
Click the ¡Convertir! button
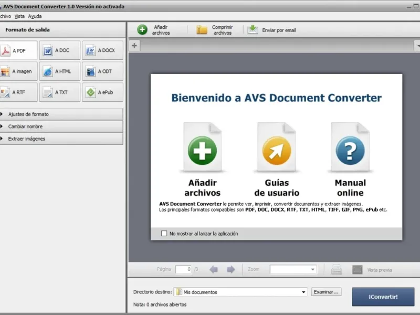[383, 297]
